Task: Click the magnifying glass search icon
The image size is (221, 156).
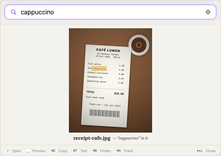Action: click(x=14, y=12)
